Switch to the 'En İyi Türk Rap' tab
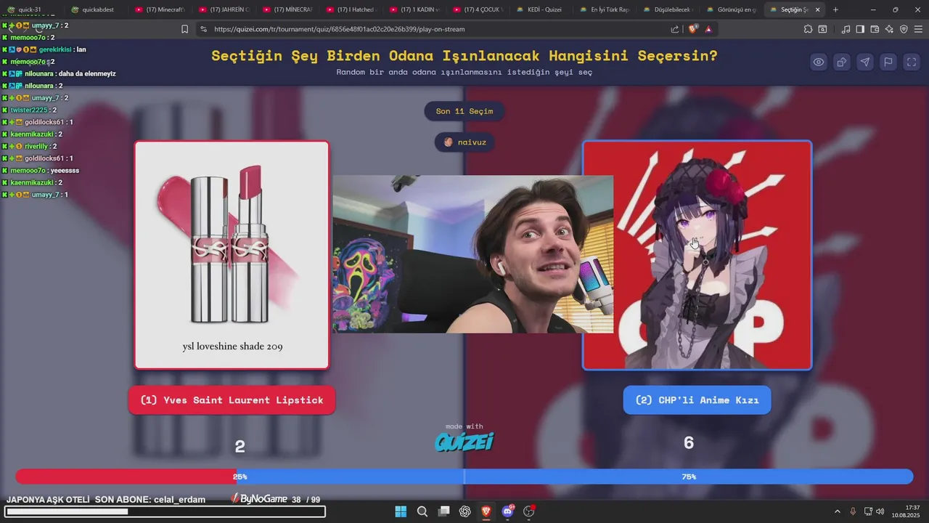Viewport: 929px width, 523px height. (604, 9)
